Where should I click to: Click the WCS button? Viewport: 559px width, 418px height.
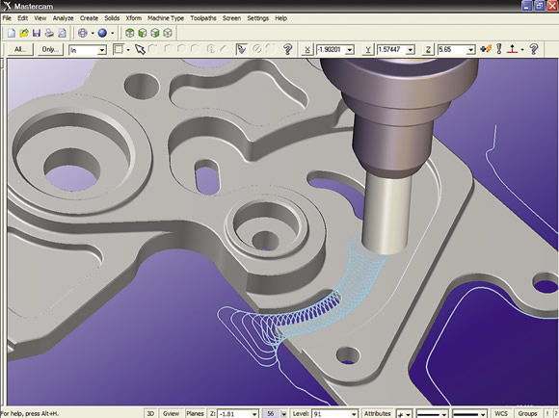click(x=501, y=414)
